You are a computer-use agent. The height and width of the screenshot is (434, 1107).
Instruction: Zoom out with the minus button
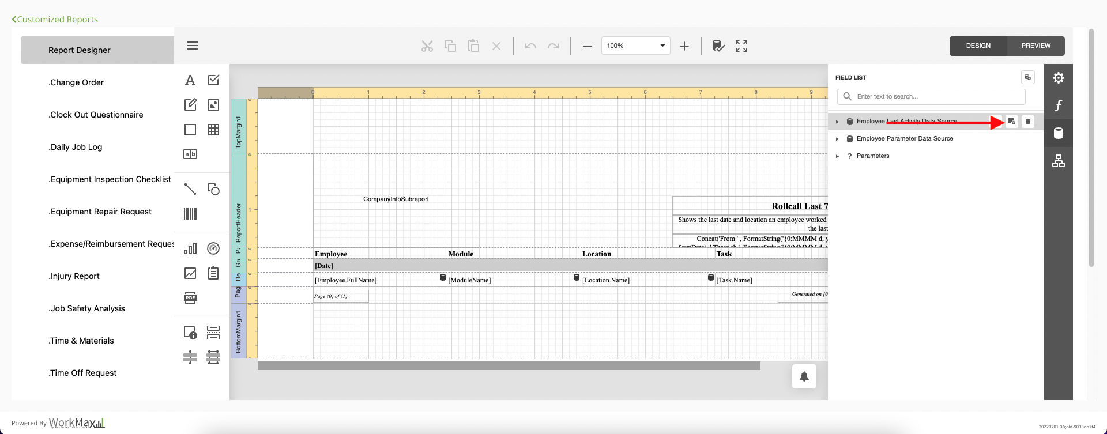tap(588, 46)
